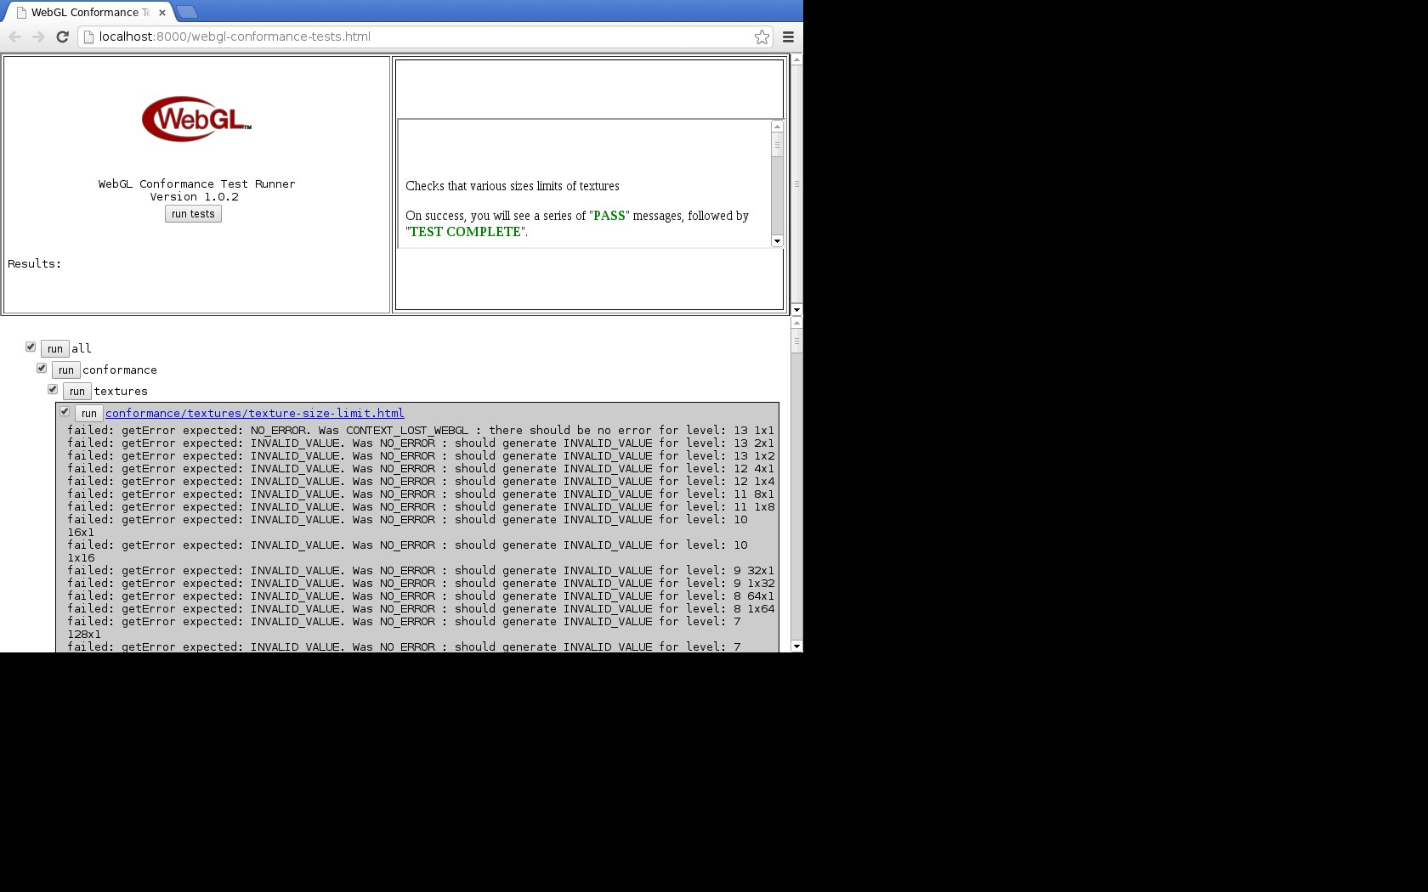
Task: Uncheck the texture-size-limit.html test checkbox
Action: tap(65, 412)
